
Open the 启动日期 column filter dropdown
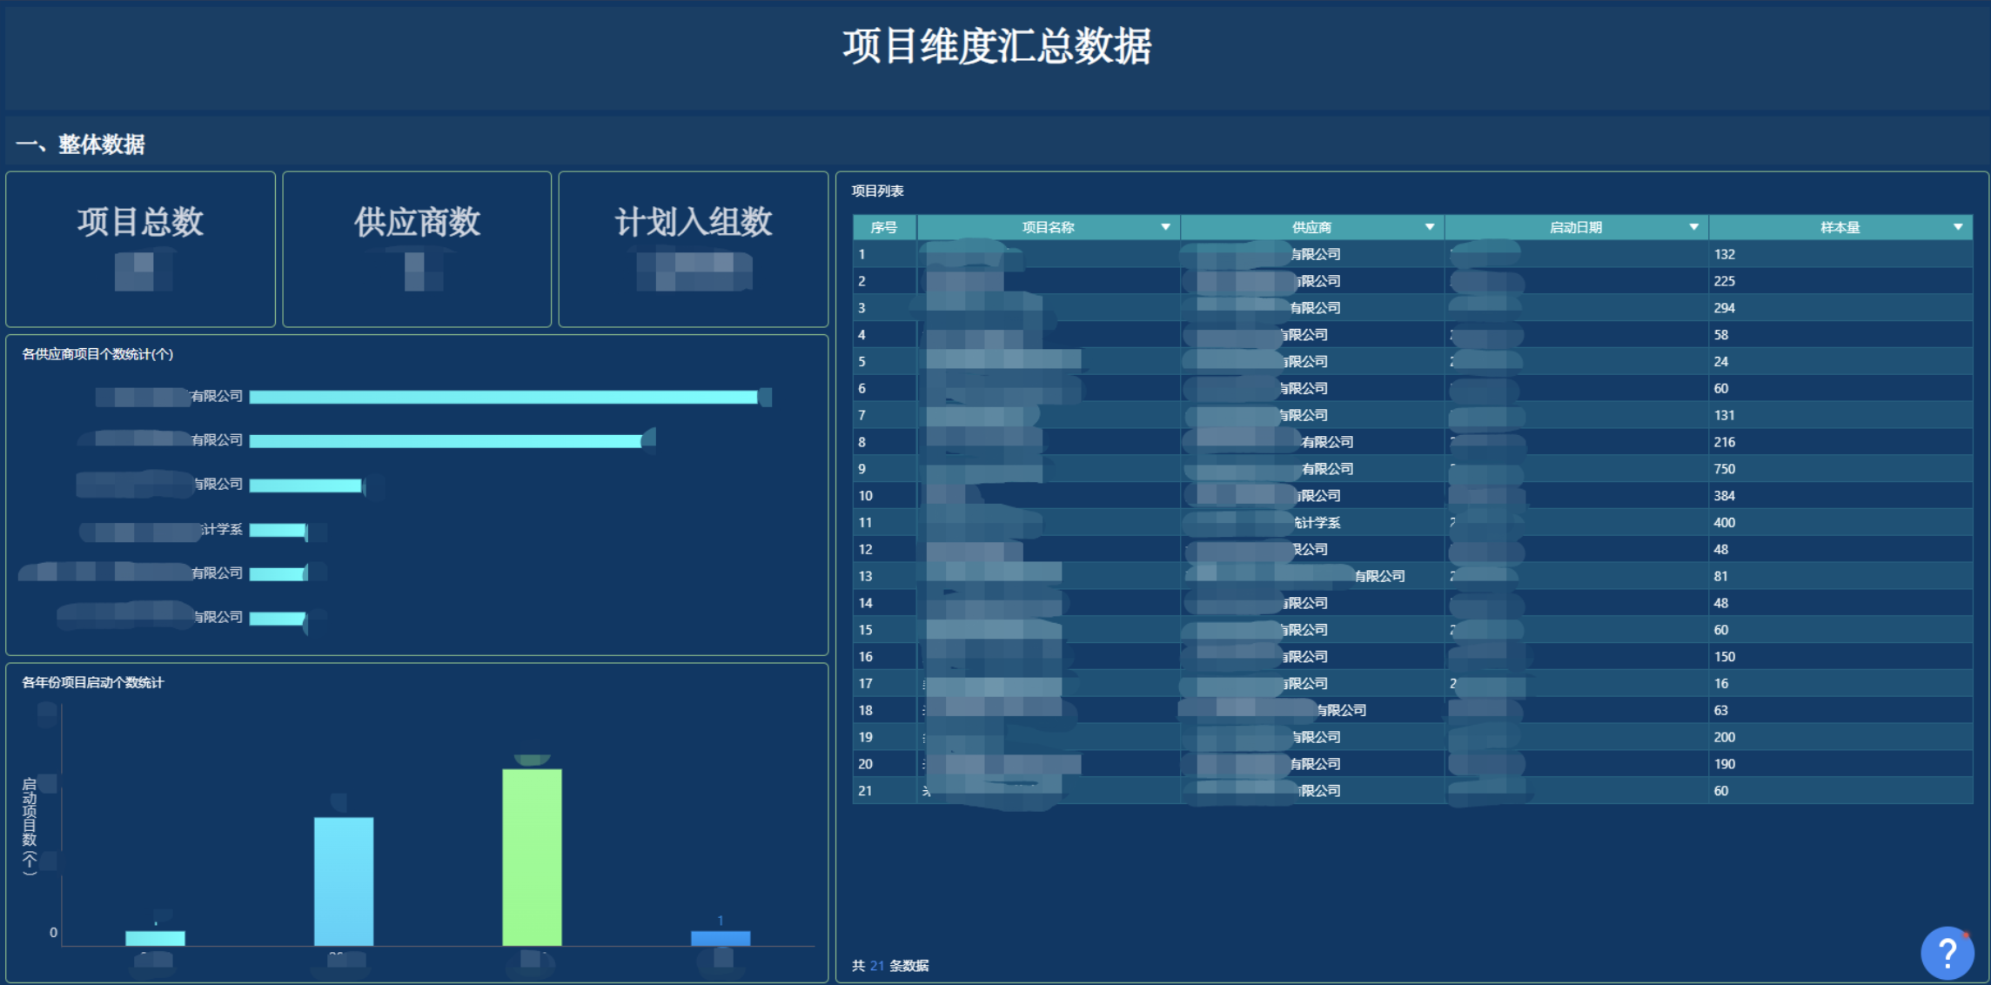1693,227
